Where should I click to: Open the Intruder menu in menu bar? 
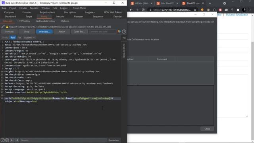tap(23, 8)
